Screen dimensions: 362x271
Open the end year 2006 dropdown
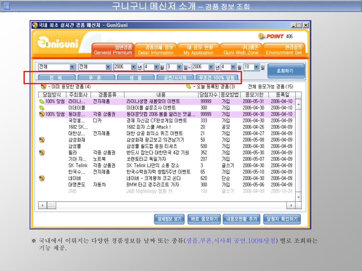pyautogui.click(x=211, y=67)
